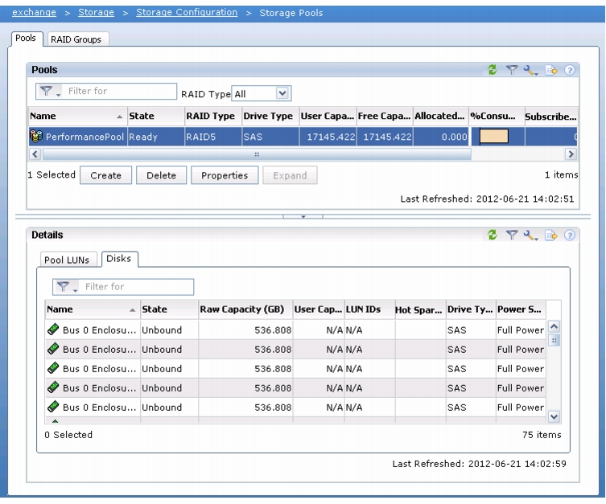Click Subscribe... column header
Image resolution: width=606 pixels, height=504 pixels.
pyautogui.click(x=551, y=117)
